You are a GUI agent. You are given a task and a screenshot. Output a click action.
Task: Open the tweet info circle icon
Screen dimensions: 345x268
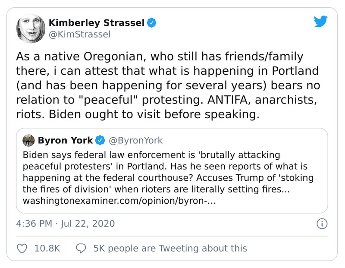pyautogui.click(x=322, y=224)
